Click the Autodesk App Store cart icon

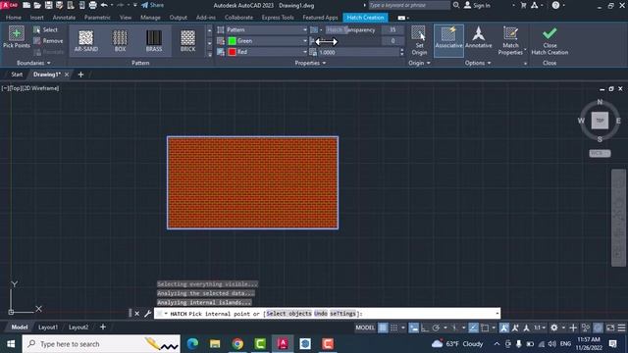523,5
